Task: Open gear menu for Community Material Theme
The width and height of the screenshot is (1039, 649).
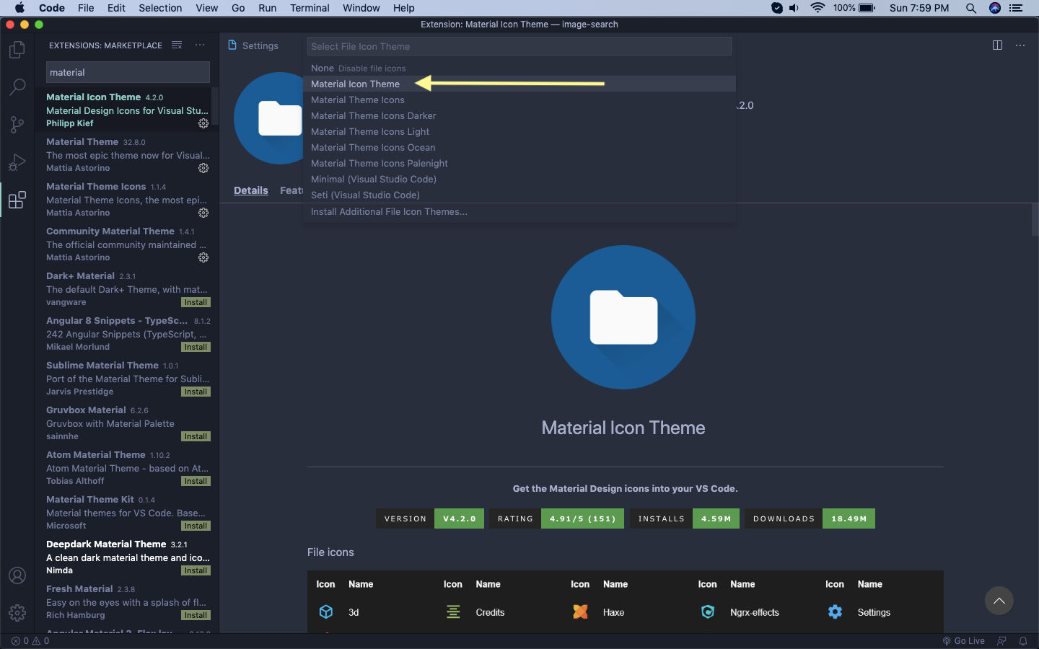Action: pyautogui.click(x=203, y=257)
